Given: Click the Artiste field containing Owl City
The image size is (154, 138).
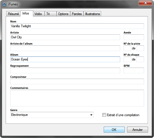Looking at the screenshot, I should pos(65,37).
